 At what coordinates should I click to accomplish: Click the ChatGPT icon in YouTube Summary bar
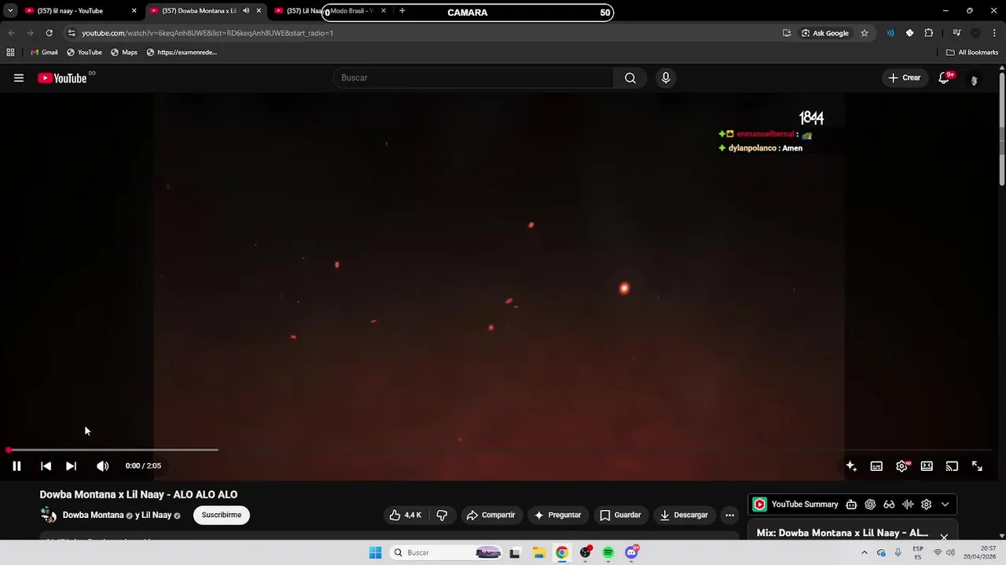[x=870, y=505]
